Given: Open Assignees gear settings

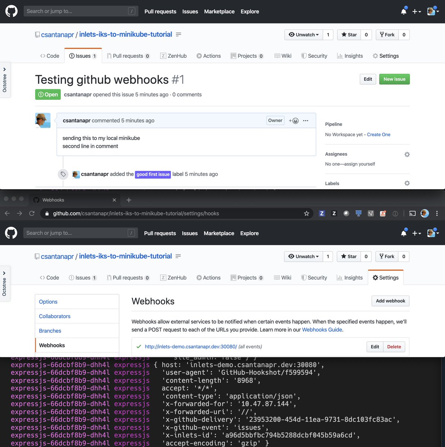Looking at the screenshot, I should coord(407,154).
